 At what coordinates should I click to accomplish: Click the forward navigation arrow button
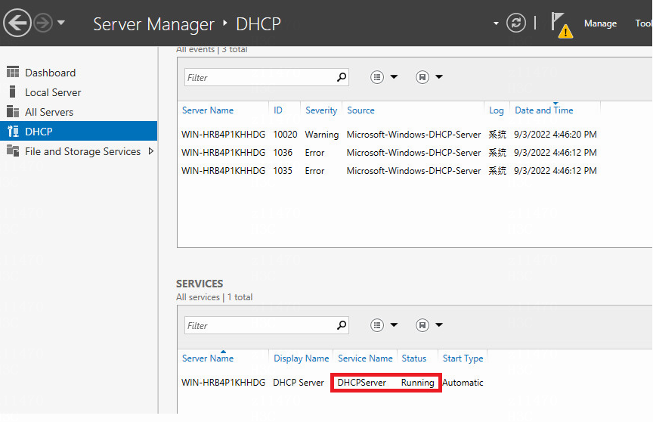point(43,23)
